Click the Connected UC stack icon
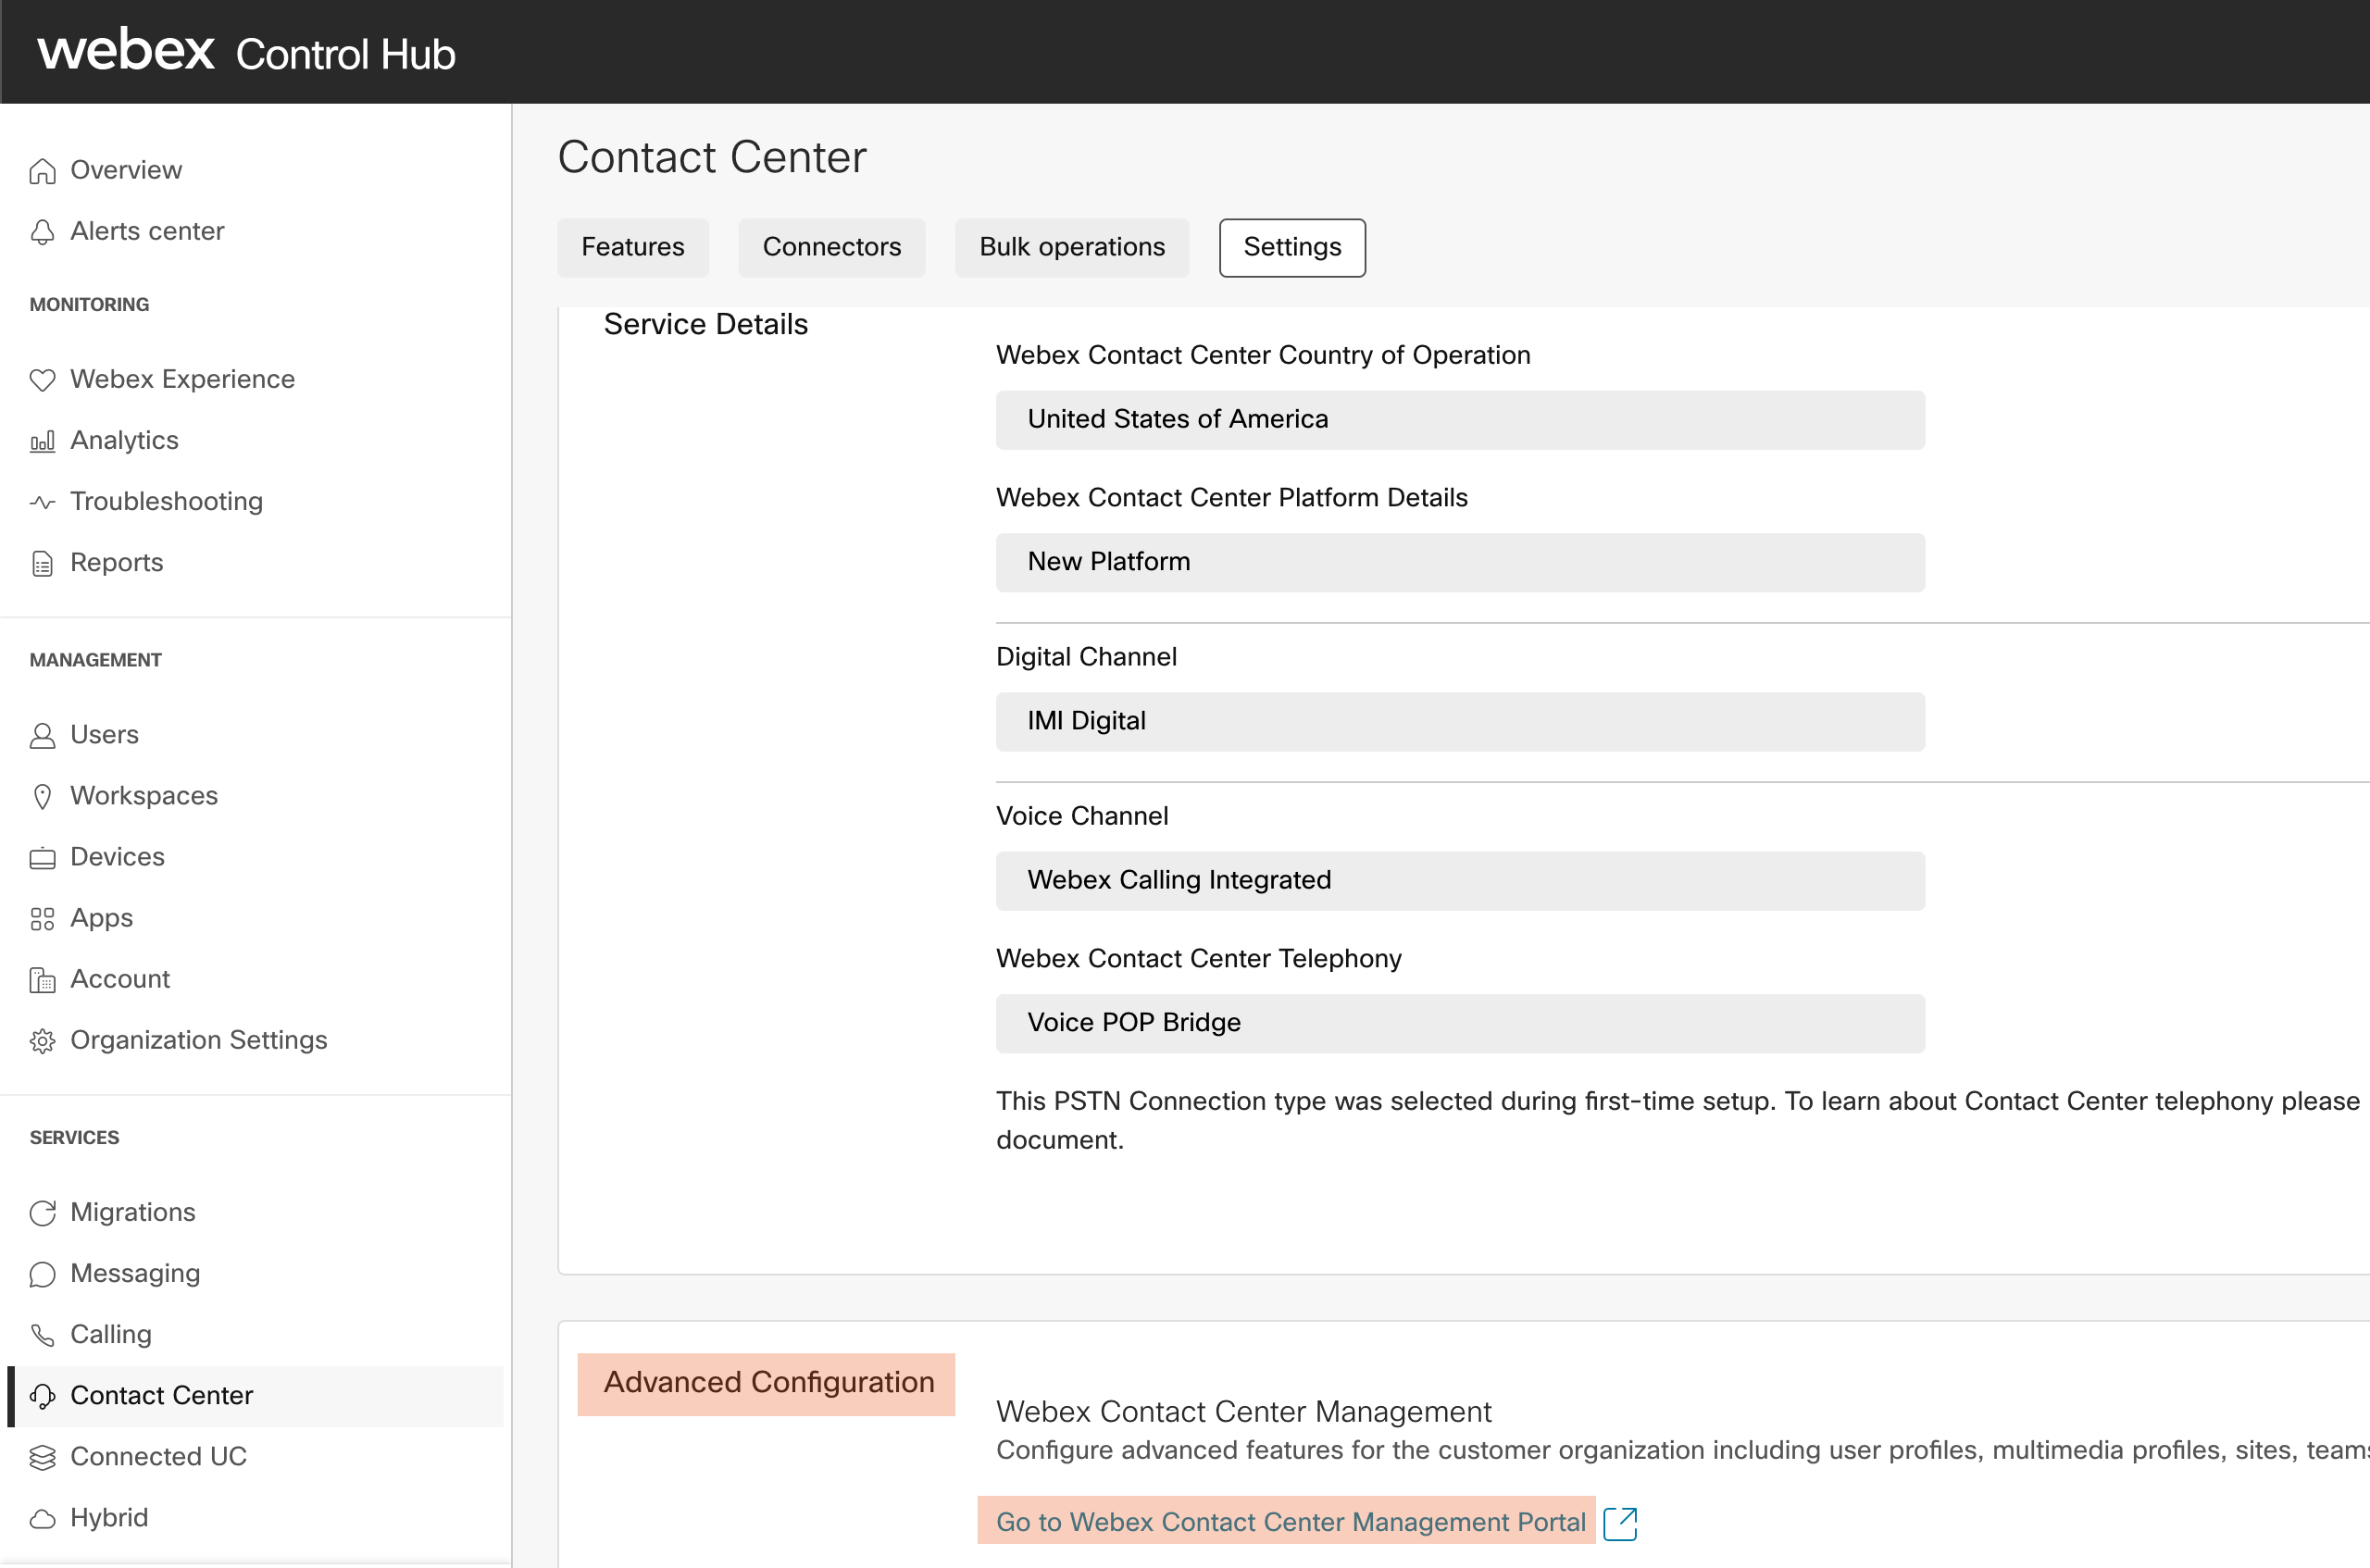Screen dimensions: 2370x1568 click(x=42, y=1456)
